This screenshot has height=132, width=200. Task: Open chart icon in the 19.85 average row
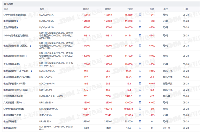140,71
